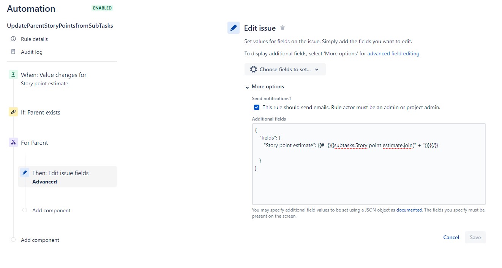Follow the documented link below JSON field
This screenshot has width=502, height=268.
[409, 210]
